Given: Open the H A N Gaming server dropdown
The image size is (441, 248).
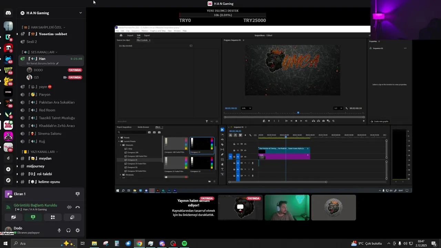Looking at the screenshot, I should tap(81, 13).
